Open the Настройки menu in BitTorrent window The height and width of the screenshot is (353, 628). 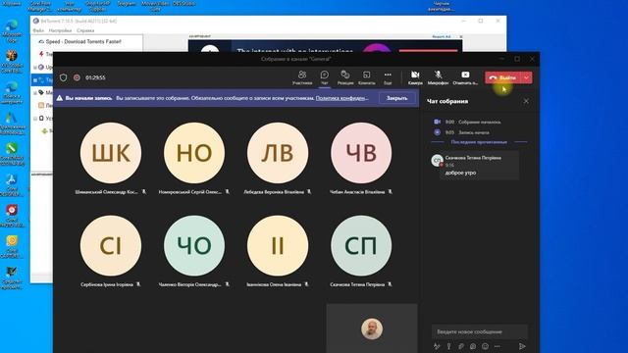coord(60,30)
